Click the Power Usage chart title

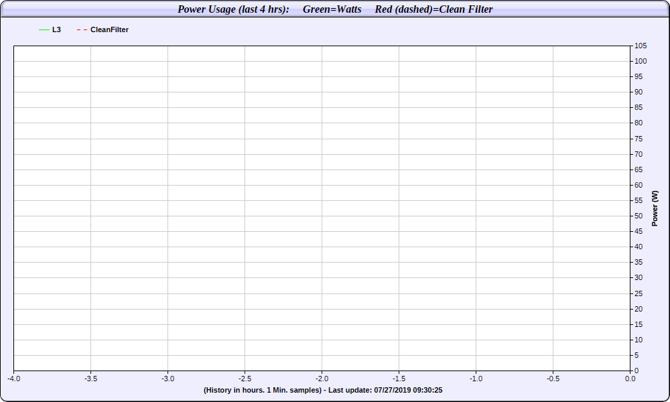335,9
